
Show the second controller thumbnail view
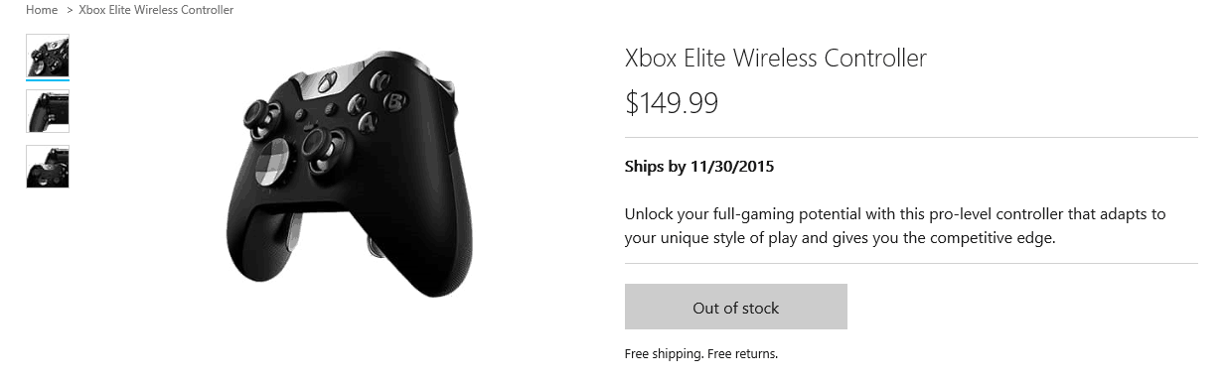tap(48, 111)
